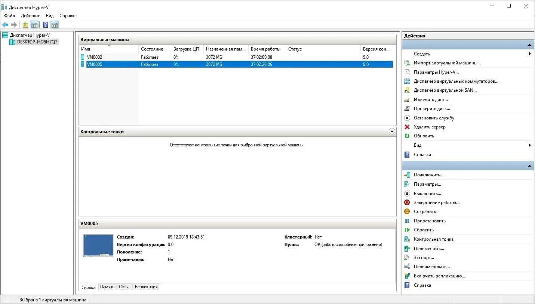Screen dimensions: 535x304
Task: Click the Остановить службу action text
Action: click(434, 118)
